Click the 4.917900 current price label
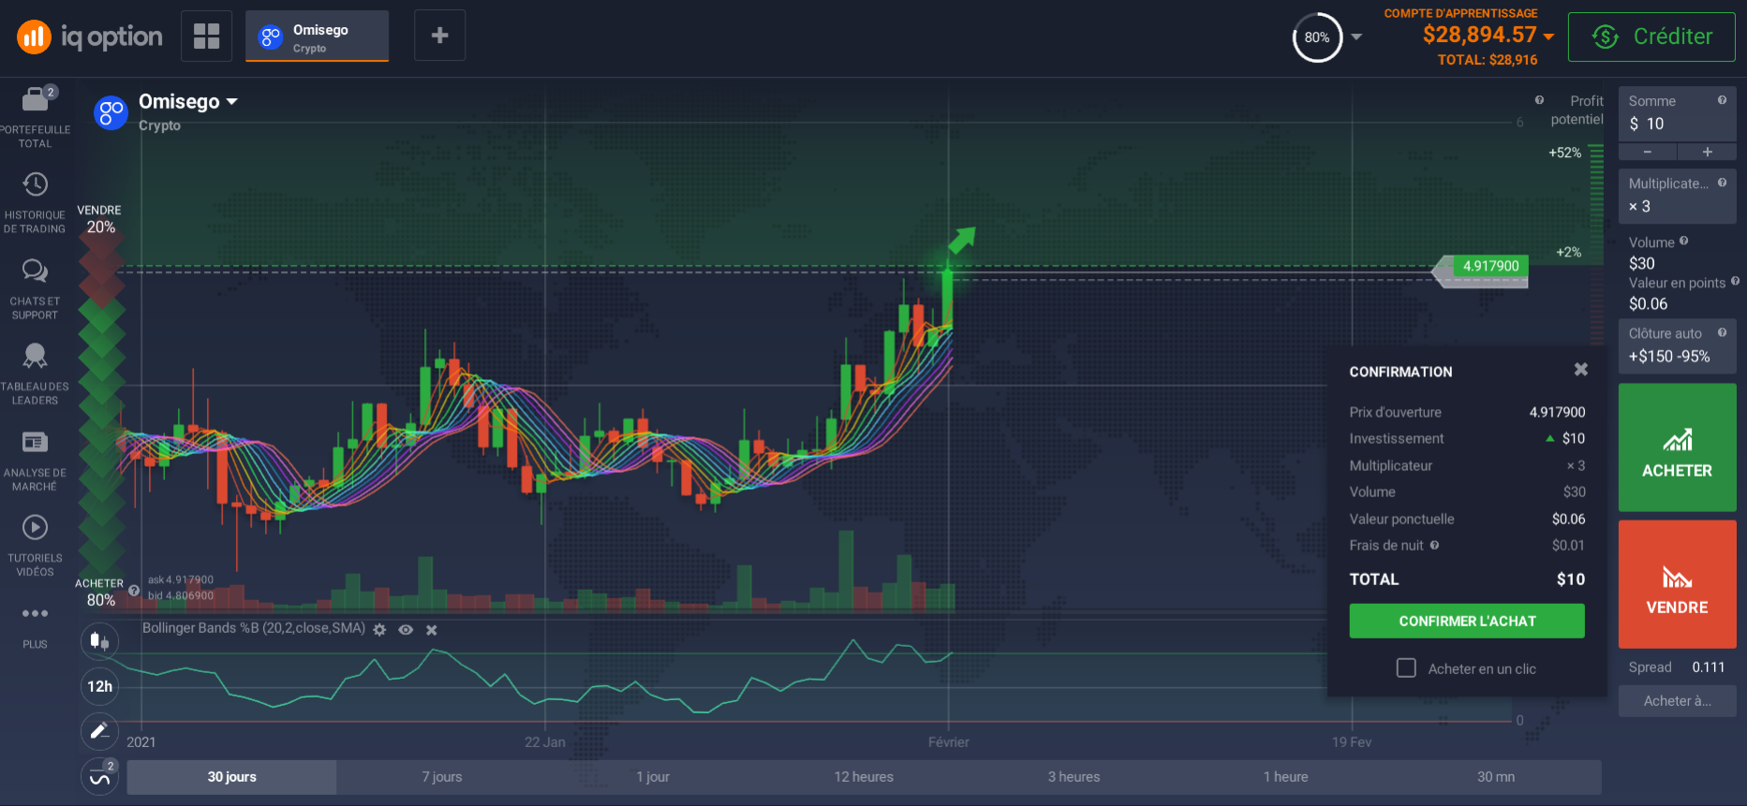The height and width of the screenshot is (806, 1747). click(1489, 266)
